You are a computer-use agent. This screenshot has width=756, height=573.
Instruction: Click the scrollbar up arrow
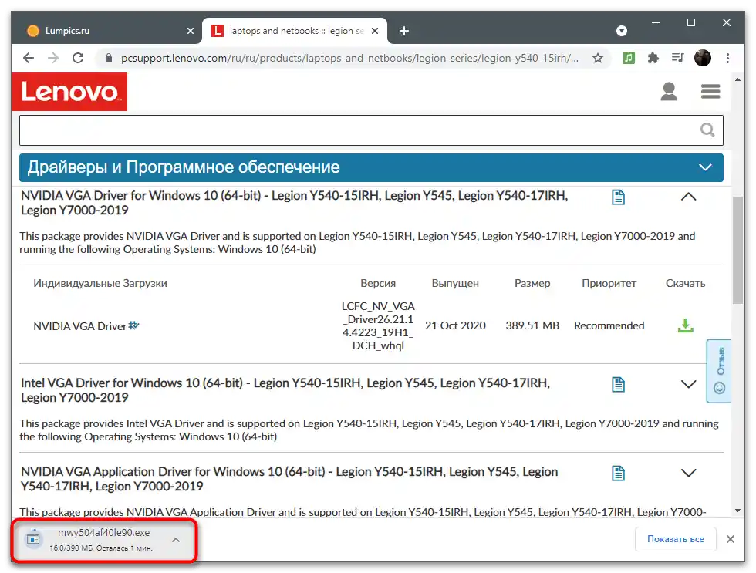[x=737, y=79]
